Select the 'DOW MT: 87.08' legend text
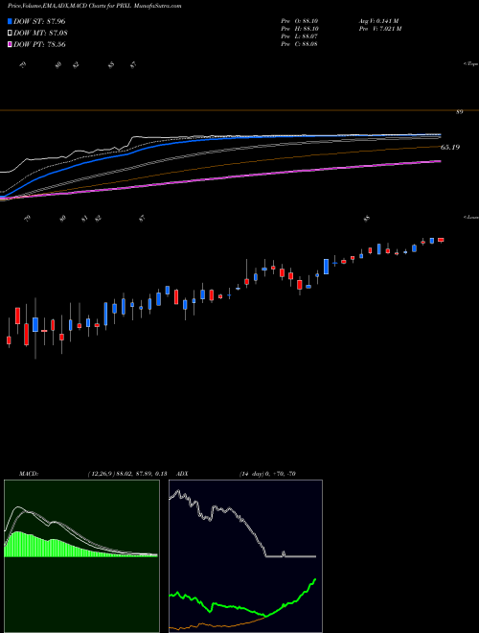This screenshot has width=479, height=633. 40,34
